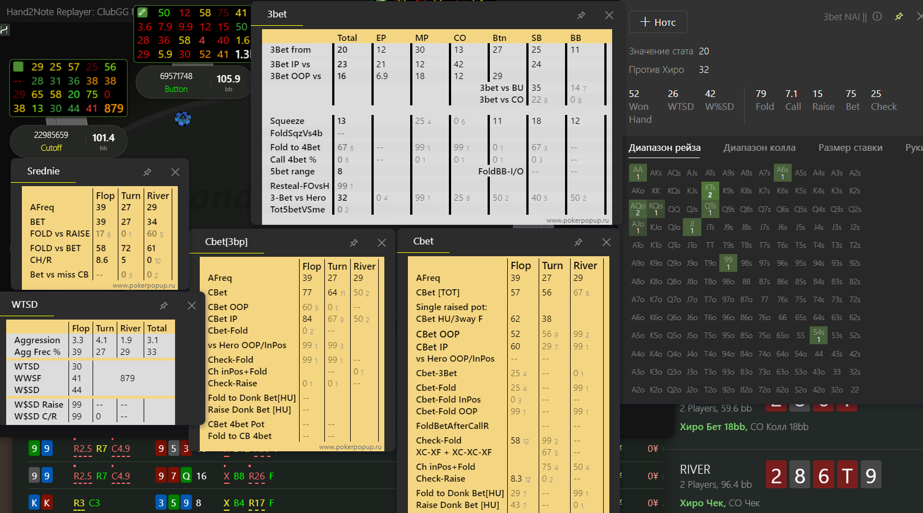Click the info icon next to 3bet NAI
923x513 pixels.
878,16
